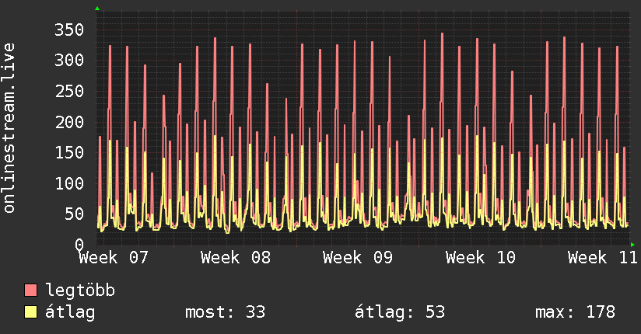Click the Week 11 axis label
The width and height of the screenshot is (641, 334).
click(603, 258)
